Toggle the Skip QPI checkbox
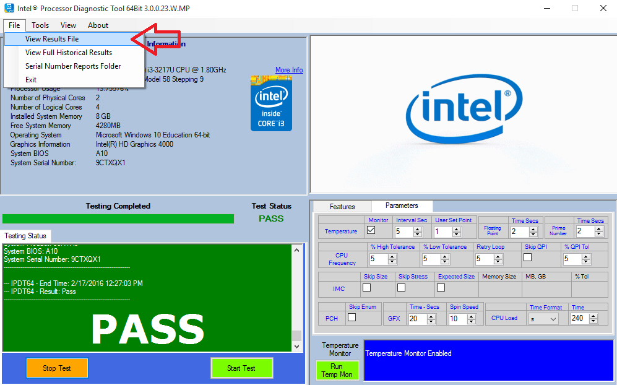This screenshot has height=385, width=617. [528, 257]
